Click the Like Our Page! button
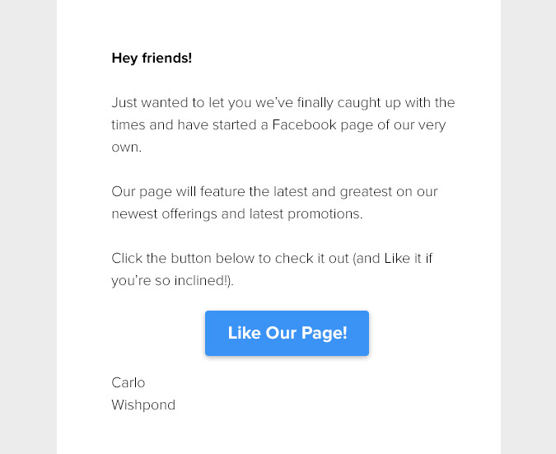The height and width of the screenshot is (454, 556). coord(287,333)
